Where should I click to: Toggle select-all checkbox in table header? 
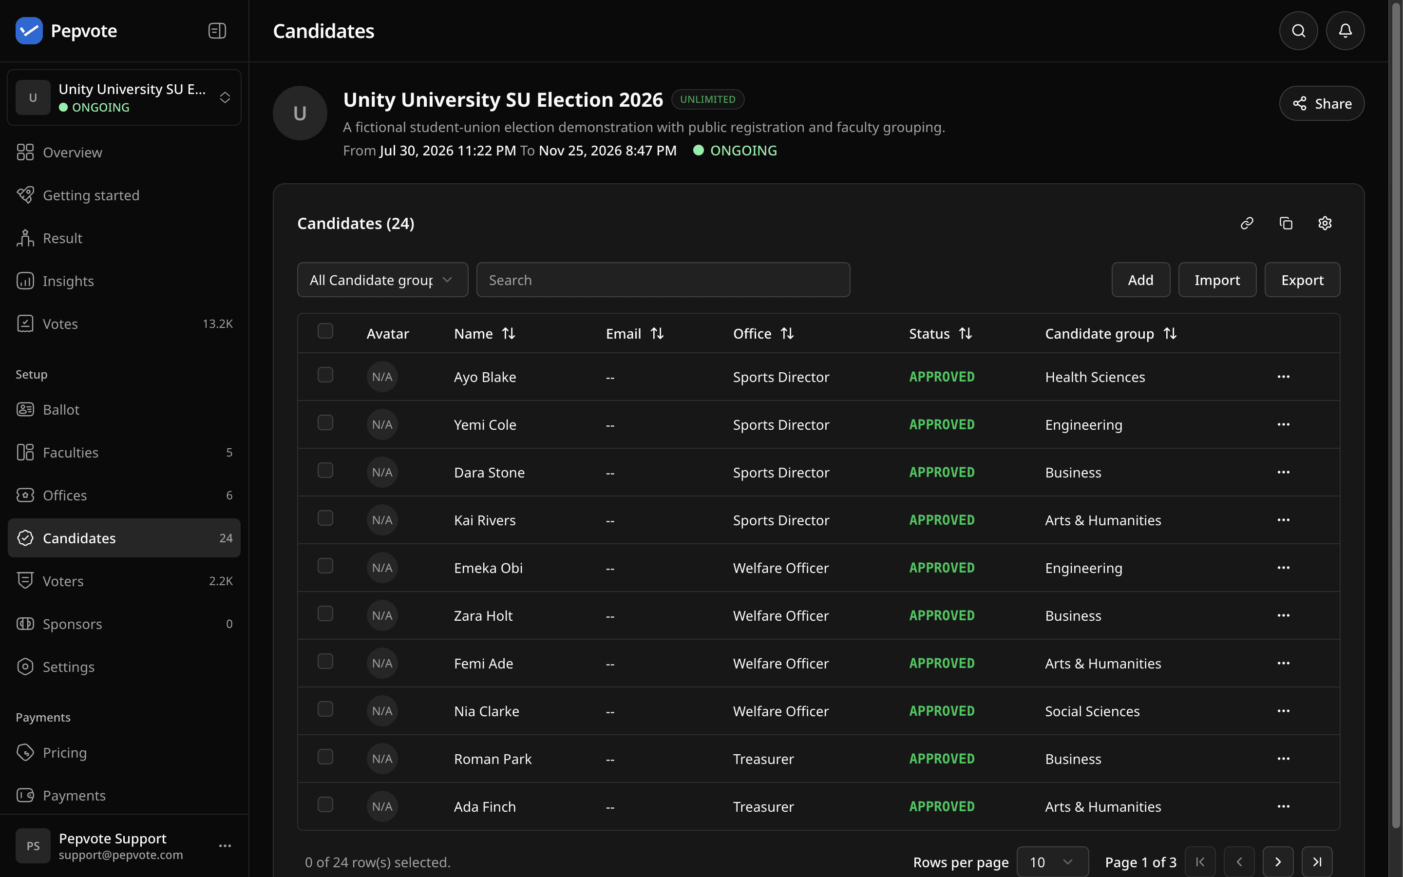pos(325,331)
